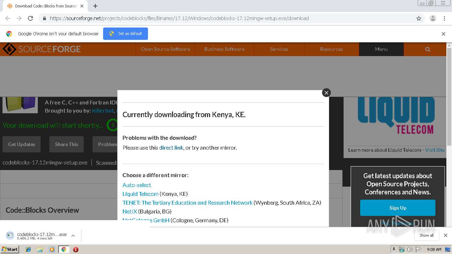Screen dimensions: 452x254
Task: Open the dark Menu item in SourceForge header
Action: 381,49
